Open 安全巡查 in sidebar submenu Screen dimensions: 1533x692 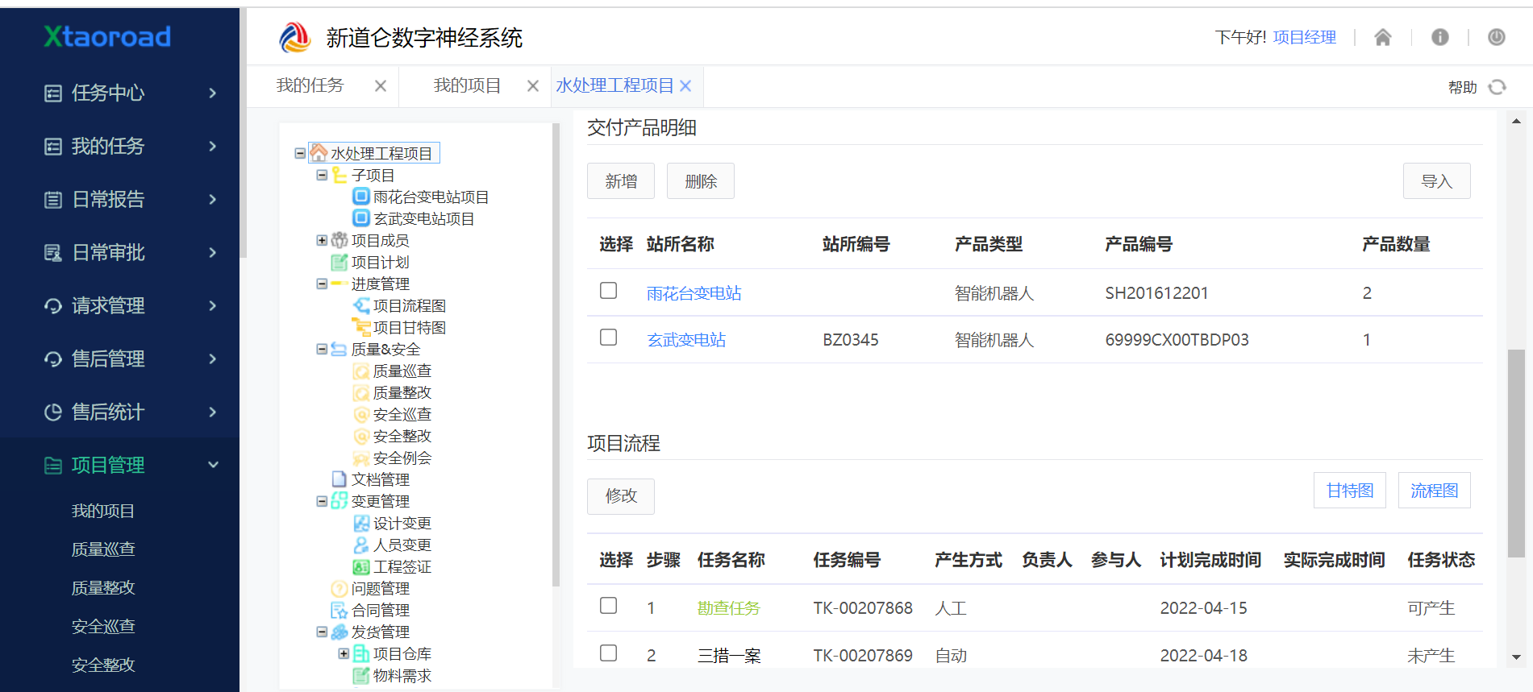click(x=103, y=627)
